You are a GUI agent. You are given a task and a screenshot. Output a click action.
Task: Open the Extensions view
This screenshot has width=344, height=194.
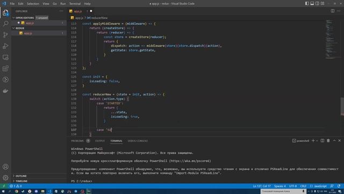[x=5, y=68]
